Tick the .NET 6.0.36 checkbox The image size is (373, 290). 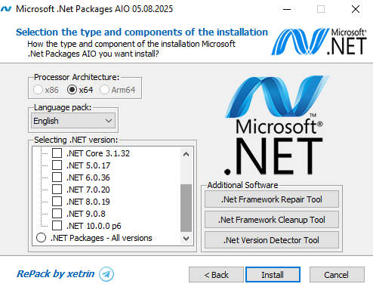(57, 177)
